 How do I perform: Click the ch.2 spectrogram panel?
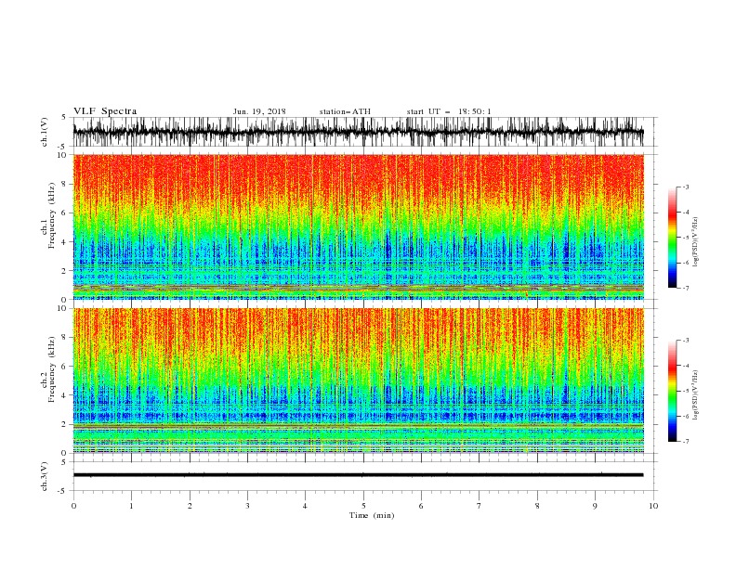tap(358, 381)
